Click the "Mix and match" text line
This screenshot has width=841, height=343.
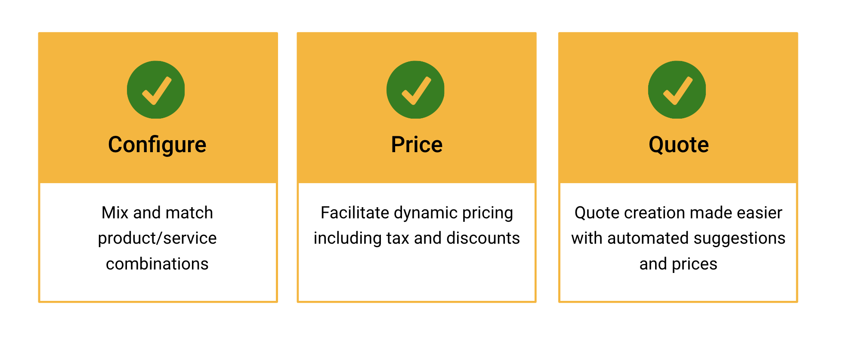click(x=157, y=213)
